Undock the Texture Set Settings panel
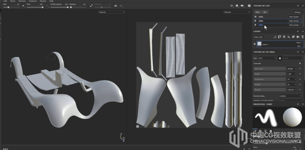 click(298, 52)
